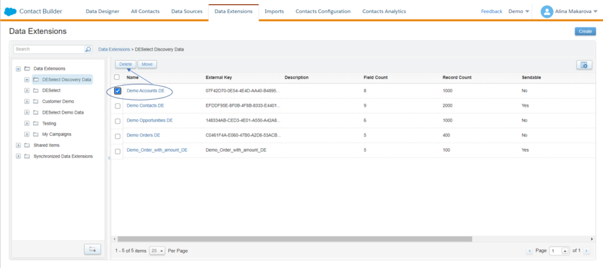603x268 pixels.
Task: Toggle the select-all header checkbox
Action: click(117, 77)
